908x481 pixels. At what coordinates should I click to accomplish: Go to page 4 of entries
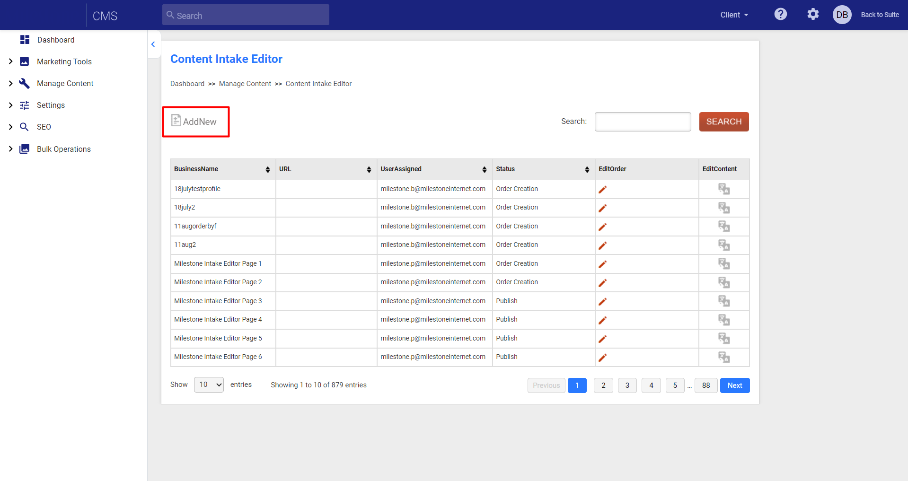pyautogui.click(x=651, y=385)
